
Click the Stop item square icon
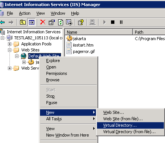point(113,22)
